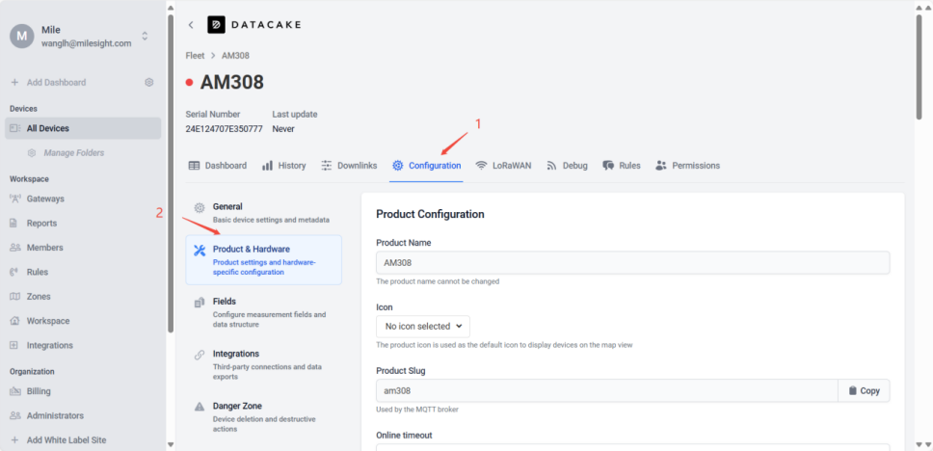
Task: Click the Product Name input field
Action: [x=633, y=262]
